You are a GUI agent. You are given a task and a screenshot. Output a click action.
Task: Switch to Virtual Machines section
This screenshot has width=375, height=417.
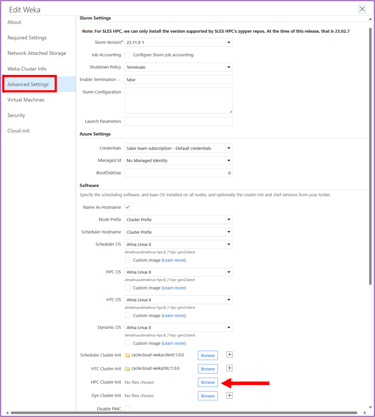click(x=26, y=100)
